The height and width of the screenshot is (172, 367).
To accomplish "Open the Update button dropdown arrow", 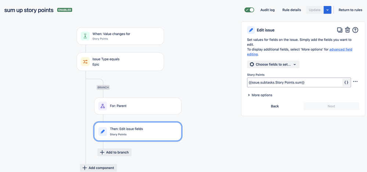I will (327, 10).
